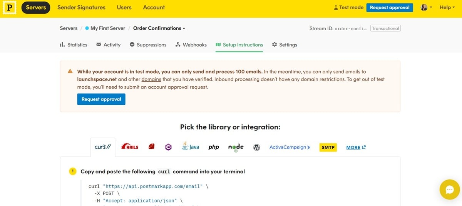This screenshot has height=206, width=462.
Task: Select the Ruby gem integration icon
Action: [x=151, y=147]
